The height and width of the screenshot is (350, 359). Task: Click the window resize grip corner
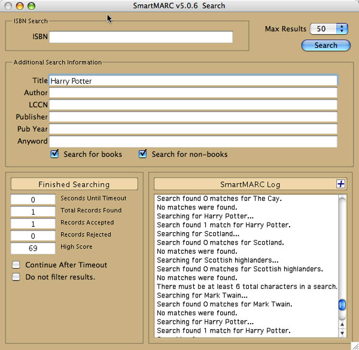click(355, 346)
